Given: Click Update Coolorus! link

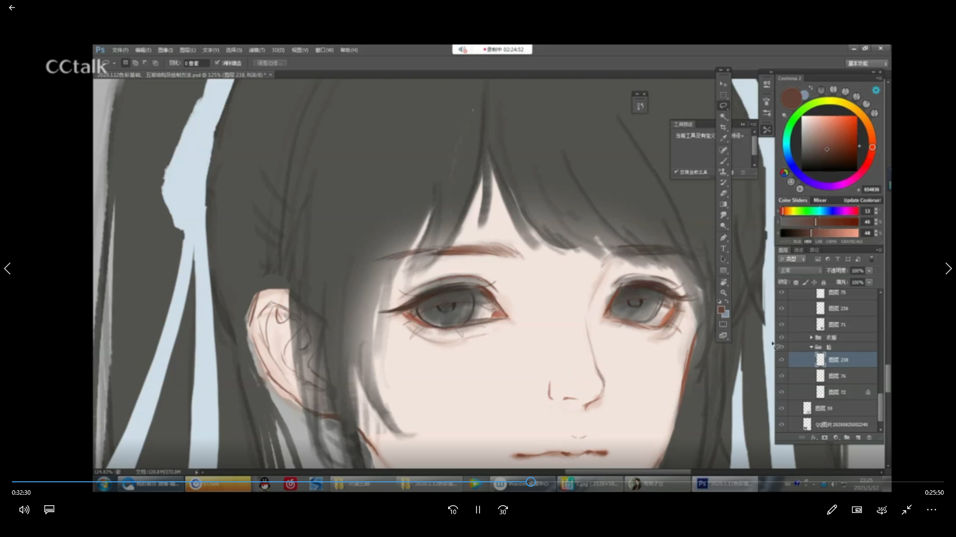Looking at the screenshot, I should click(x=862, y=200).
